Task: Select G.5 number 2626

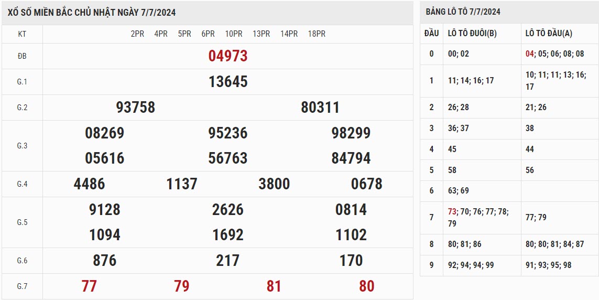Action: [x=228, y=210]
